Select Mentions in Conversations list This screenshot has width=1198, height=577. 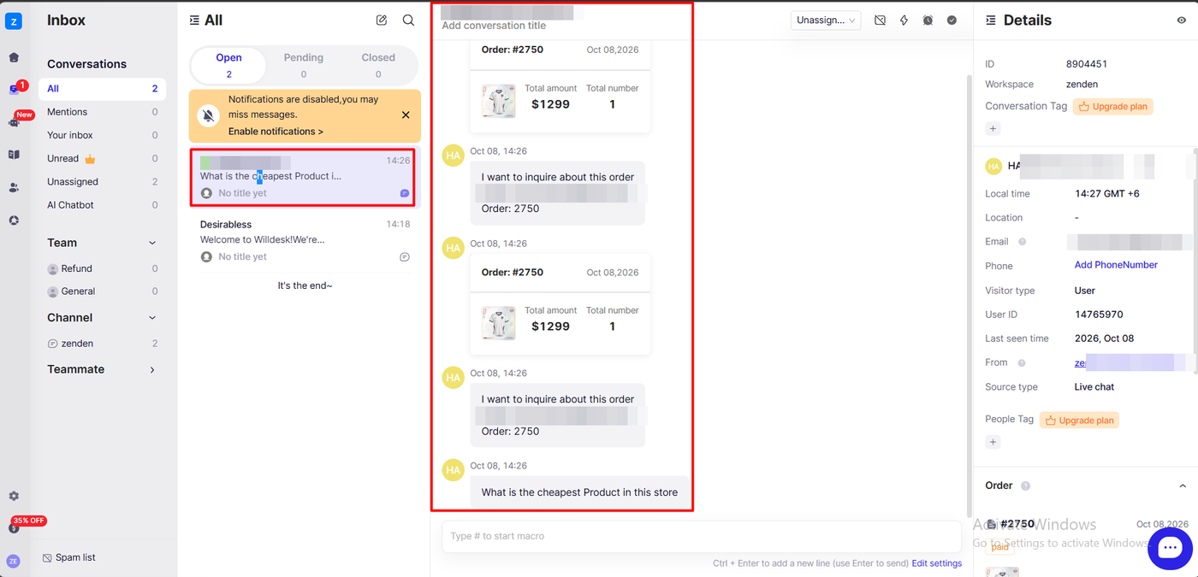click(103, 112)
